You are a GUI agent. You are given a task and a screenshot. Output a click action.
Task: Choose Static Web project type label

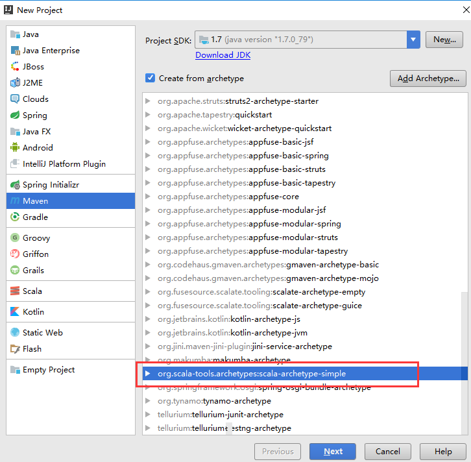[43, 332]
